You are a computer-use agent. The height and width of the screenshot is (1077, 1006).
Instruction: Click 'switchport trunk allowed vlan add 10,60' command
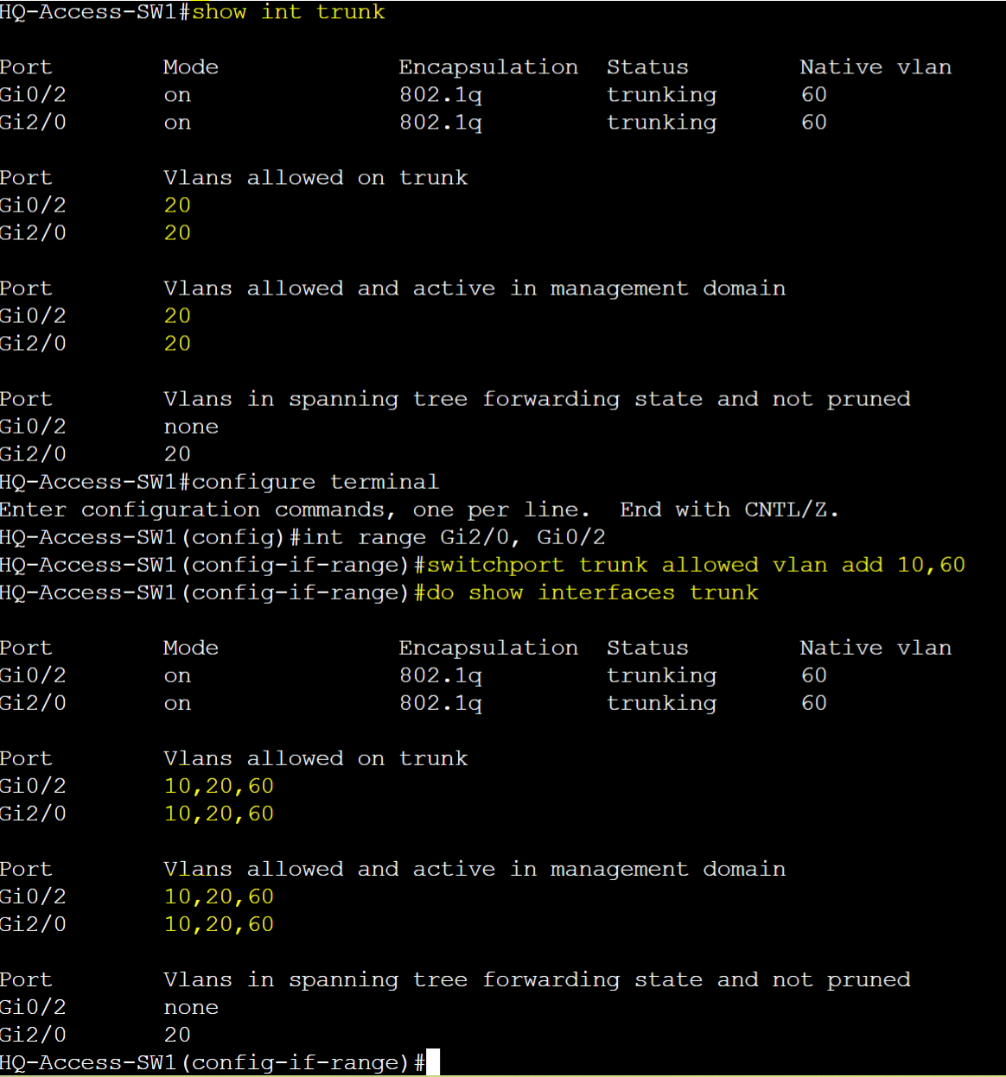tap(696, 565)
